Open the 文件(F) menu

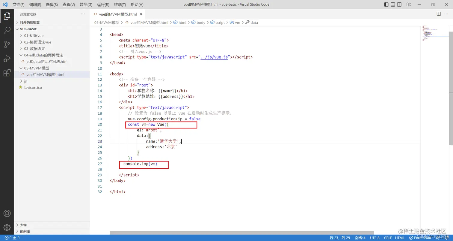19,5
